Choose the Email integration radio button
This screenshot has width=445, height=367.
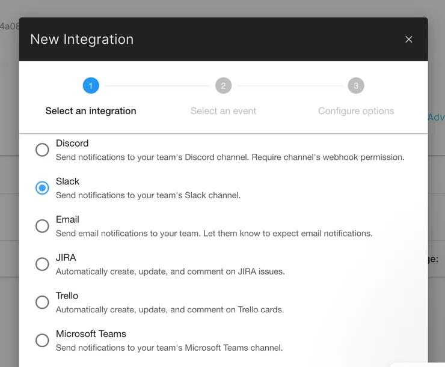(42, 226)
